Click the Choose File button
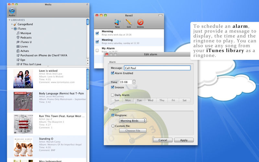259x162 pixels. pos(133,131)
